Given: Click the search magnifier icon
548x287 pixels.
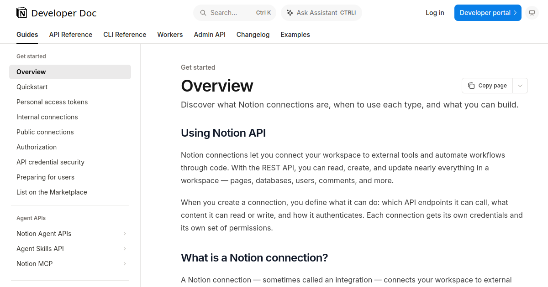Looking at the screenshot, I should (203, 13).
